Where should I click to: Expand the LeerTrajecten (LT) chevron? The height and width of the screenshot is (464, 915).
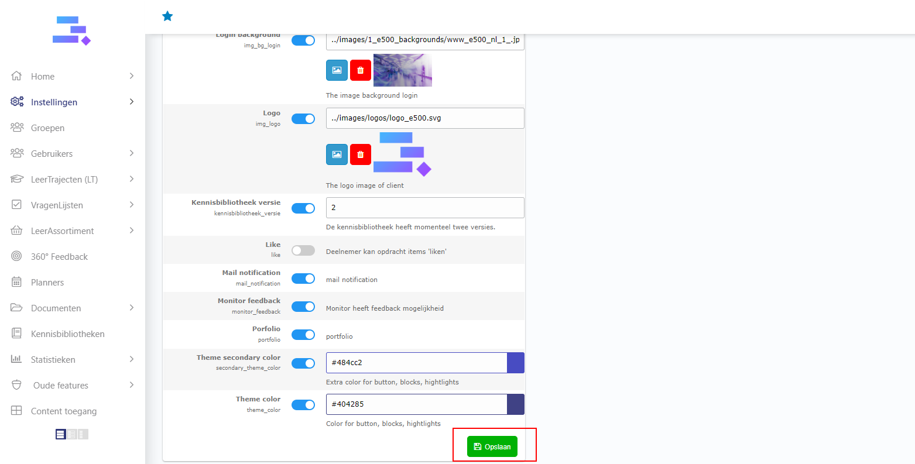click(x=132, y=179)
